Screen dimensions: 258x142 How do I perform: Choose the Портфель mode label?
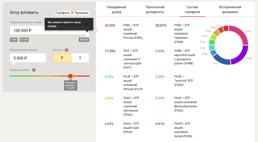[62, 13]
